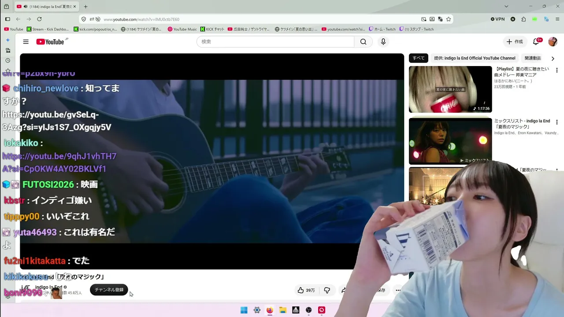Select the indigo la End Official chip
Viewport: 564px width, 317px height.
pos(475,58)
